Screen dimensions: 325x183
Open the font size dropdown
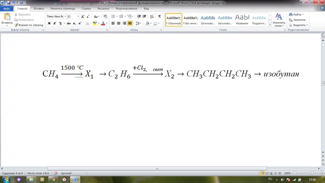point(78,17)
